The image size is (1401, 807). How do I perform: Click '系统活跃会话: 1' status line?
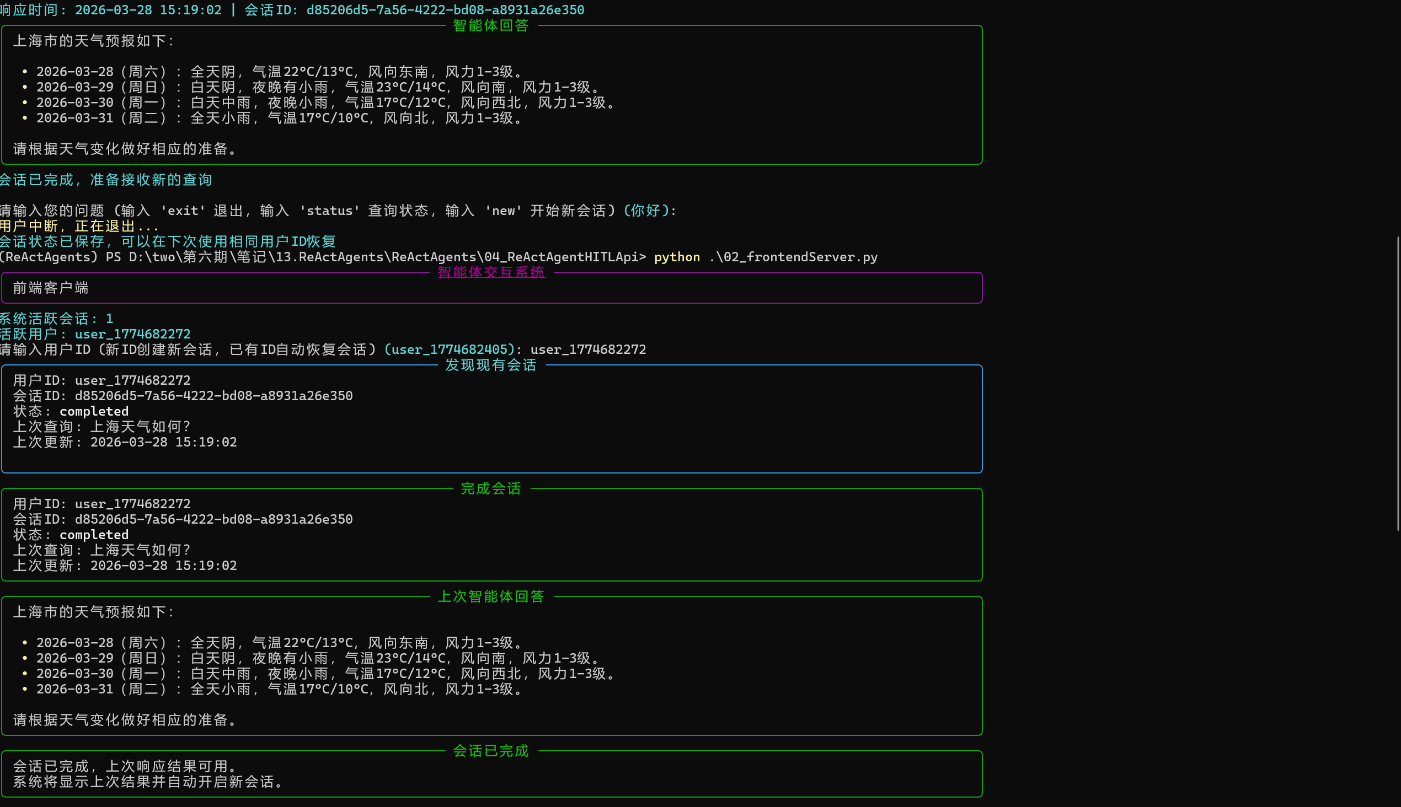(57, 319)
